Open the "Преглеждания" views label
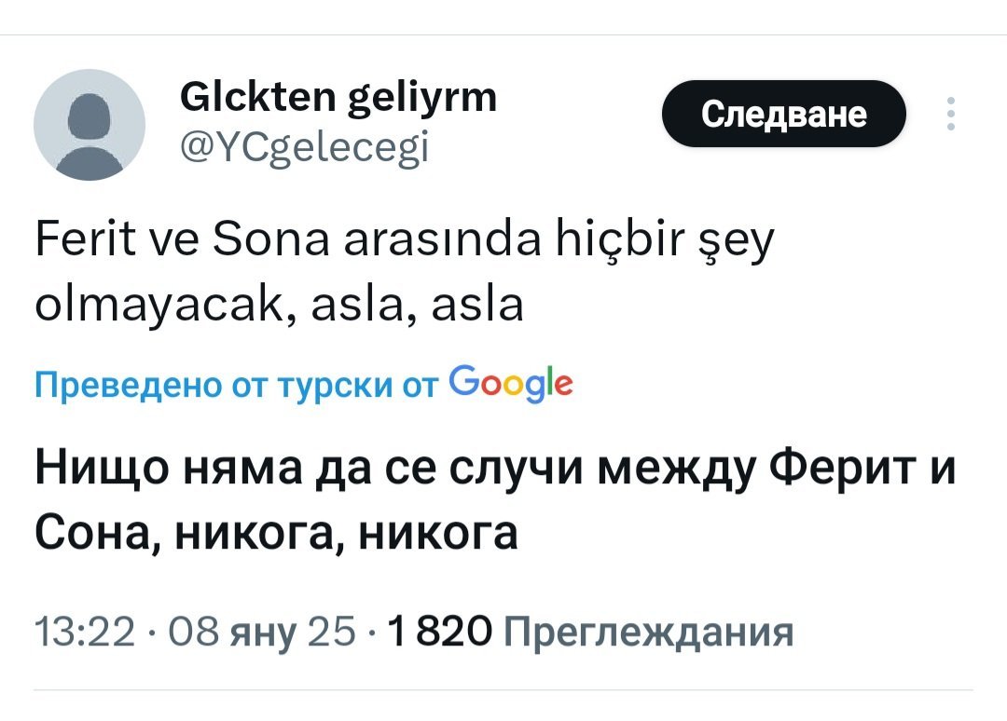The image size is (1007, 721). pos(648,633)
